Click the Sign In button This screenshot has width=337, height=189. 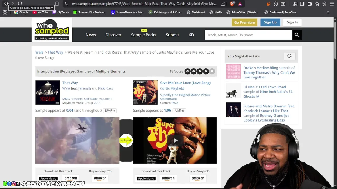[x=292, y=22]
